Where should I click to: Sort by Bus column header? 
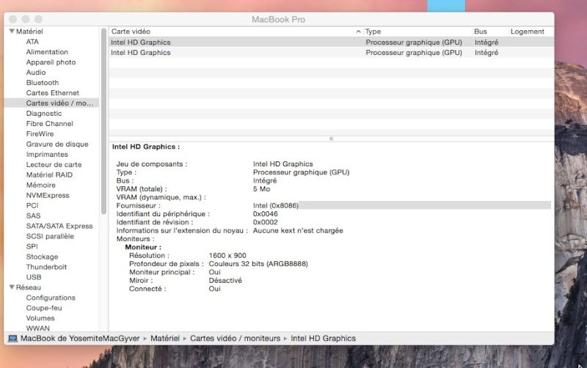pos(490,32)
